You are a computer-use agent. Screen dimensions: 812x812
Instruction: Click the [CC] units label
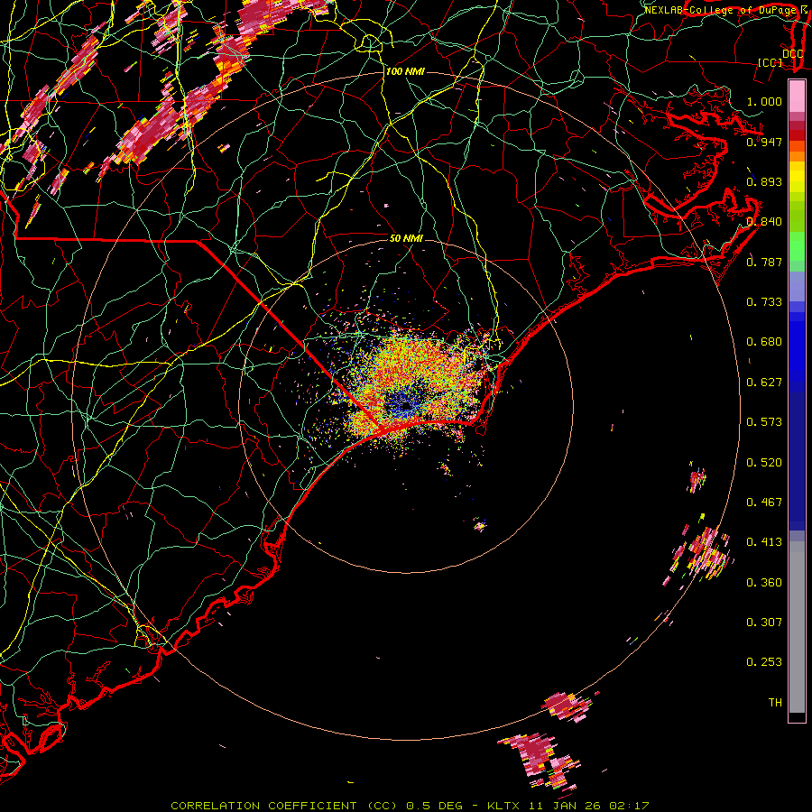pyautogui.click(x=770, y=62)
